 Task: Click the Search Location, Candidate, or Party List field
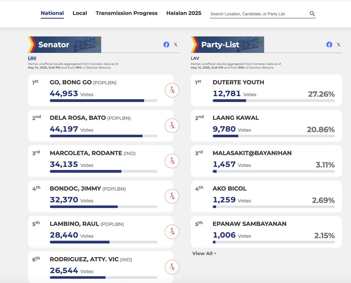point(257,14)
